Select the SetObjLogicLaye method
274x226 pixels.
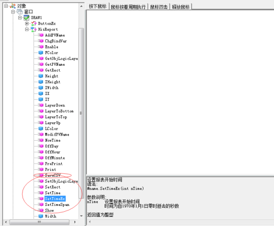[61, 181]
